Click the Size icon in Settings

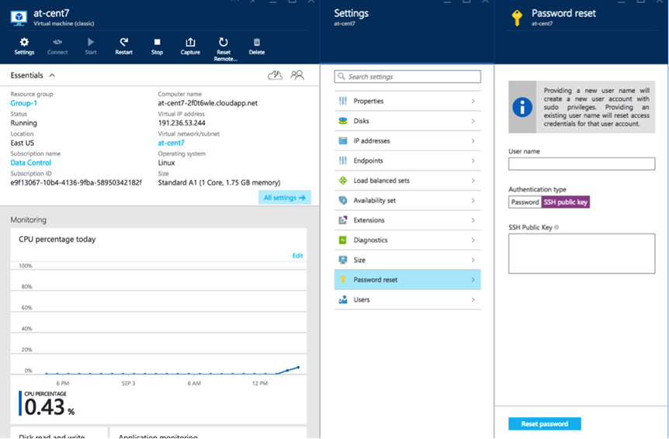(x=342, y=260)
